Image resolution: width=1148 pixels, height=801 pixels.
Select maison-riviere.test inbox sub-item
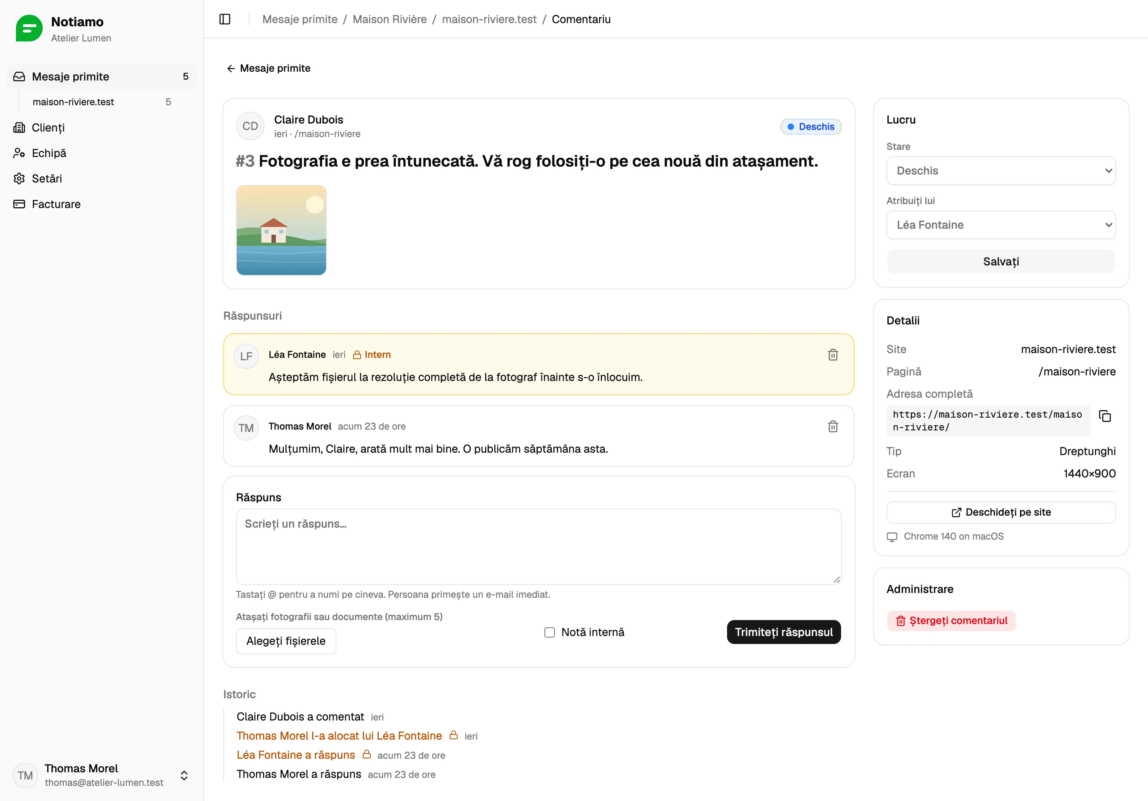coord(102,102)
